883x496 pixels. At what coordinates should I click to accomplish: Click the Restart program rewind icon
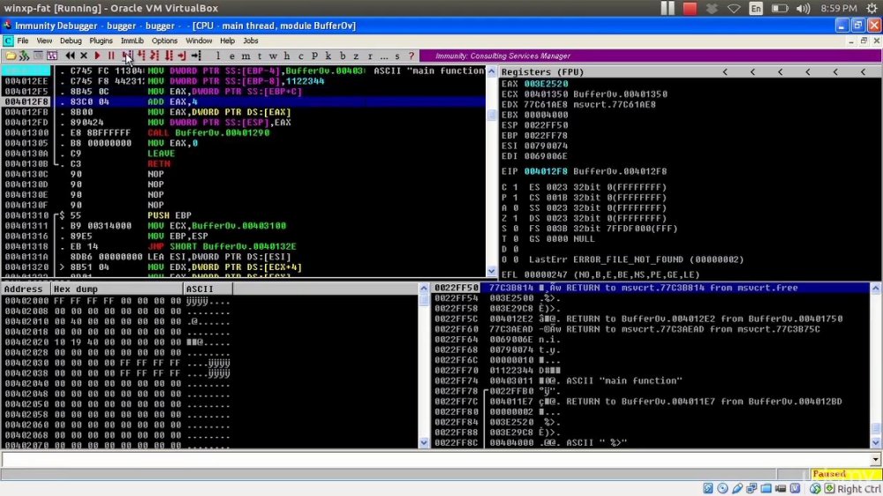[70, 56]
